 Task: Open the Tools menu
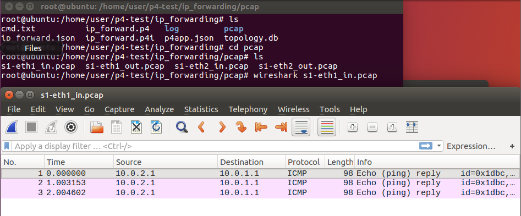point(330,109)
